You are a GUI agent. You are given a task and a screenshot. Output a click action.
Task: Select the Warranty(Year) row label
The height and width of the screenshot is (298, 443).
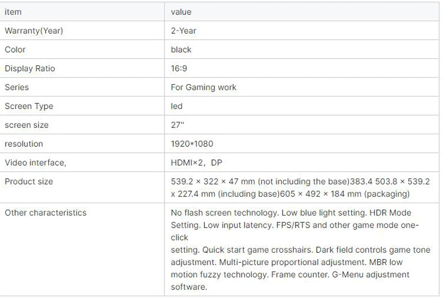coord(34,30)
